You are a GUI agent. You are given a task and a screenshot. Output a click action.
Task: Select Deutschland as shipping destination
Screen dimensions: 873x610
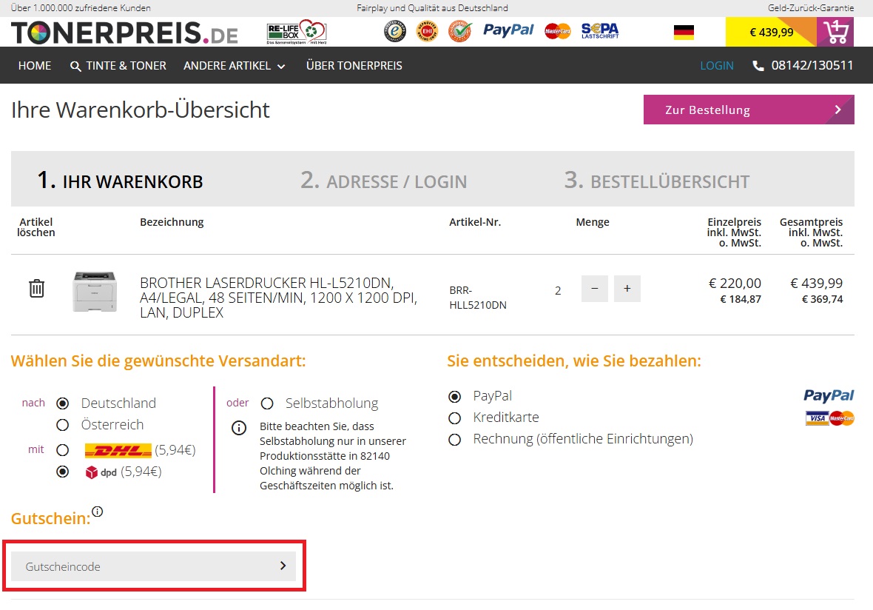[x=62, y=403]
